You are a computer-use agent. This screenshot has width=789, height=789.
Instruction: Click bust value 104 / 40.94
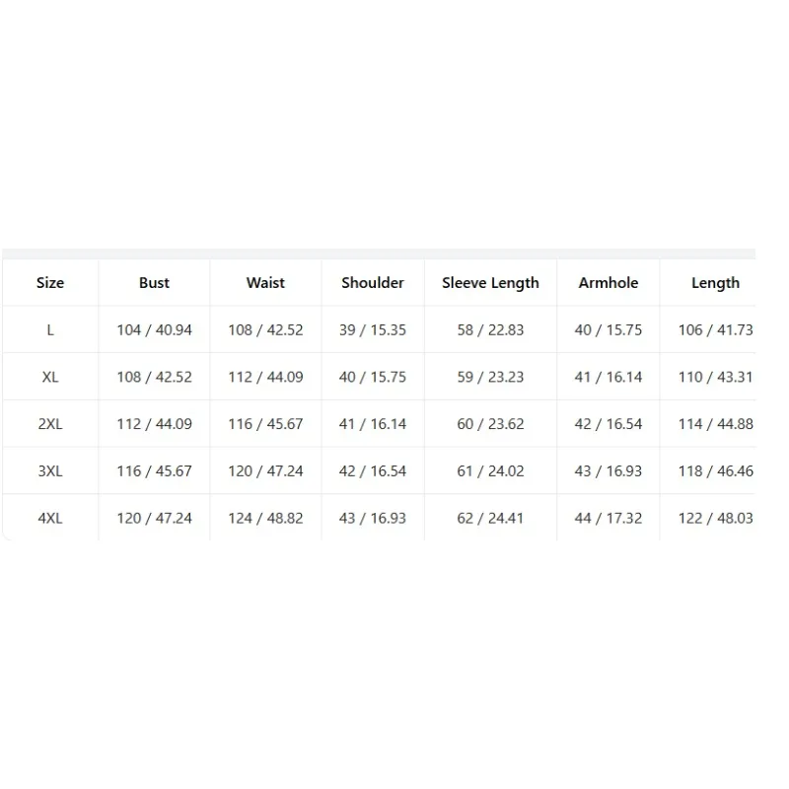click(155, 330)
